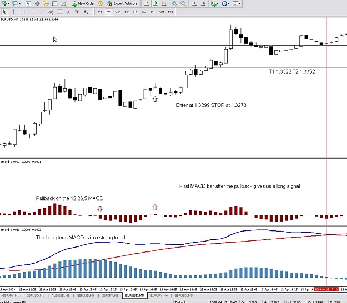Click the 'Enter at 1.3299 STOP at 1.3273' label
Image resolution: width=347 pixels, height=303 pixels.
tap(211, 105)
